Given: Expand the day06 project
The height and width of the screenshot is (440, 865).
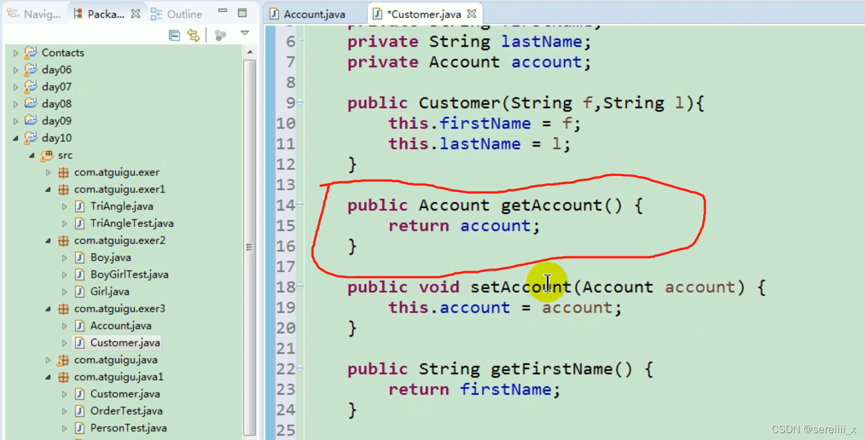Looking at the screenshot, I should (x=15, y=70).
